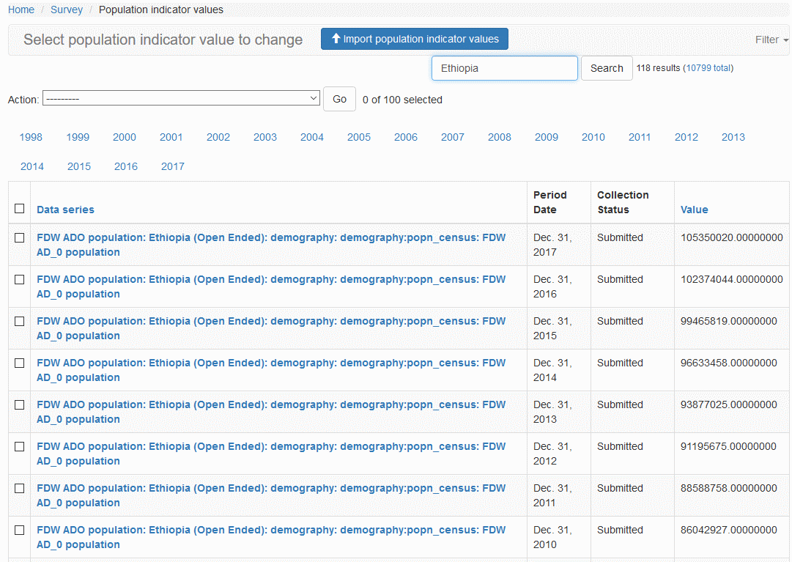Check the row dated Dec. 31, 2017
The image size is (792, 562).
click(20, 238)
